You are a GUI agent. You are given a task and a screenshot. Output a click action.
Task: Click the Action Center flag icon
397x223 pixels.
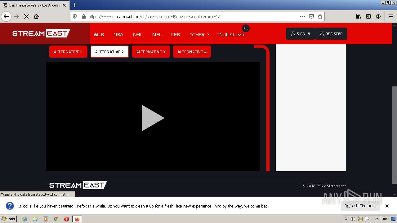368,219
